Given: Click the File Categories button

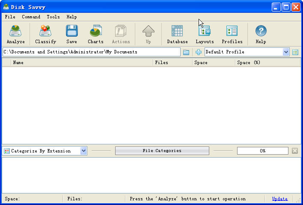Looking at the screenshot, I should tap(162, 151).
